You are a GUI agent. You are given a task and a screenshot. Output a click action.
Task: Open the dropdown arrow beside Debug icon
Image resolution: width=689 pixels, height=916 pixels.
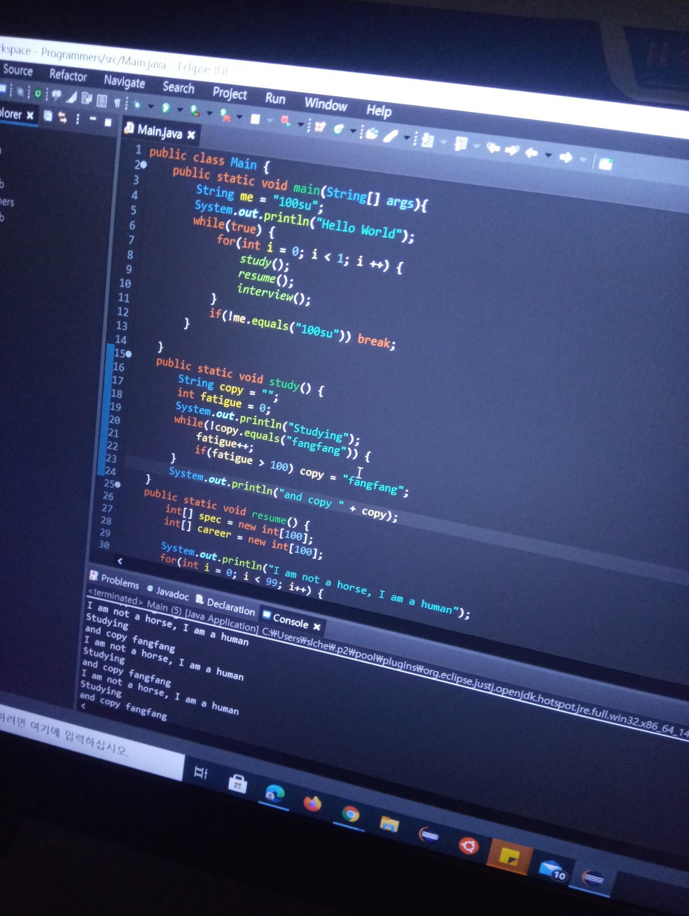[x=151, y=106]
